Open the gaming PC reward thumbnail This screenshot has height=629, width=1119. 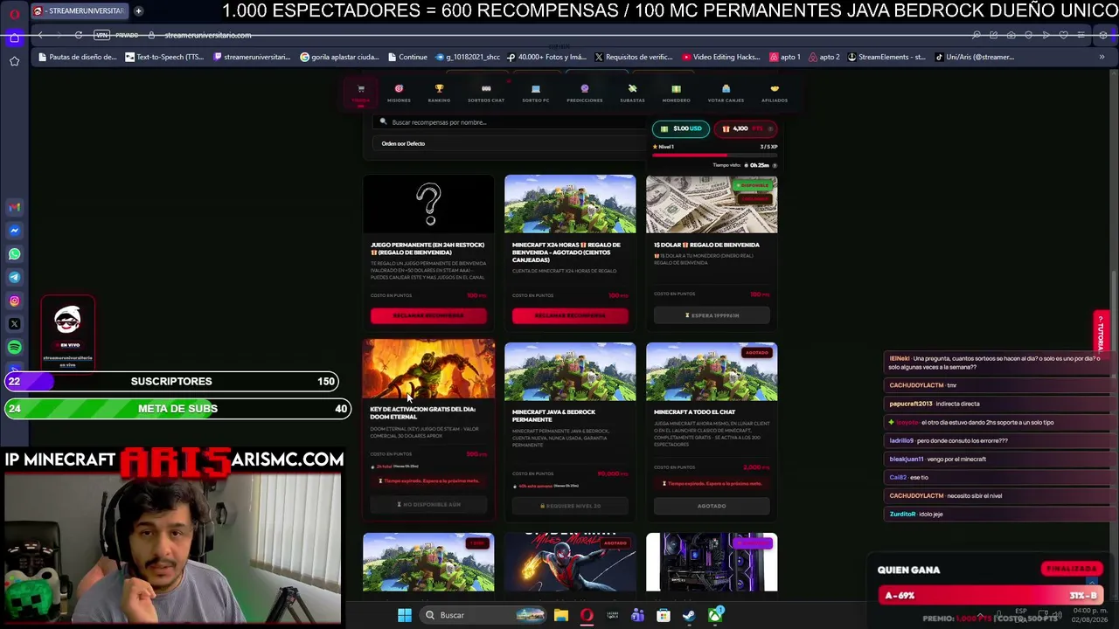712,563
